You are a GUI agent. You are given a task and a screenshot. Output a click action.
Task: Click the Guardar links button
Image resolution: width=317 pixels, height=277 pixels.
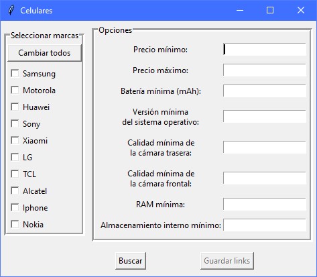tap(227, 261)
